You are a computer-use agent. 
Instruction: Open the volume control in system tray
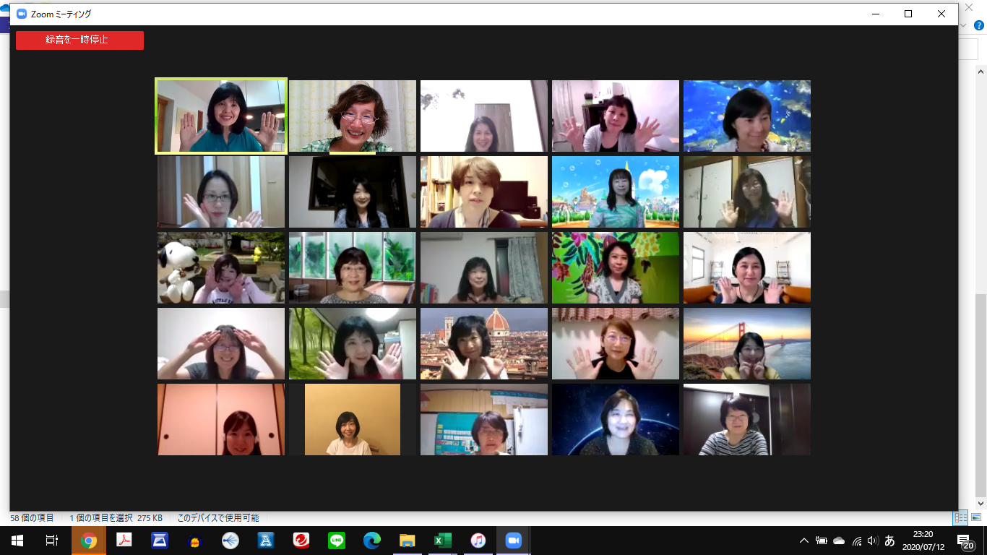(873, 541)
